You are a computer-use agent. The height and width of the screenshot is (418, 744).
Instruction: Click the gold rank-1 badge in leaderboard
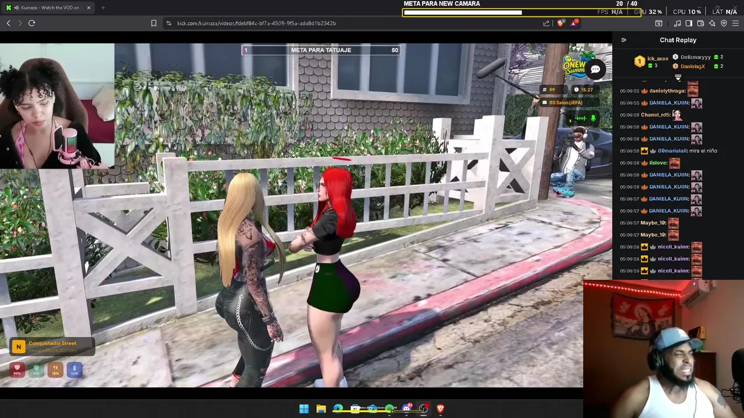click(639, 61)
